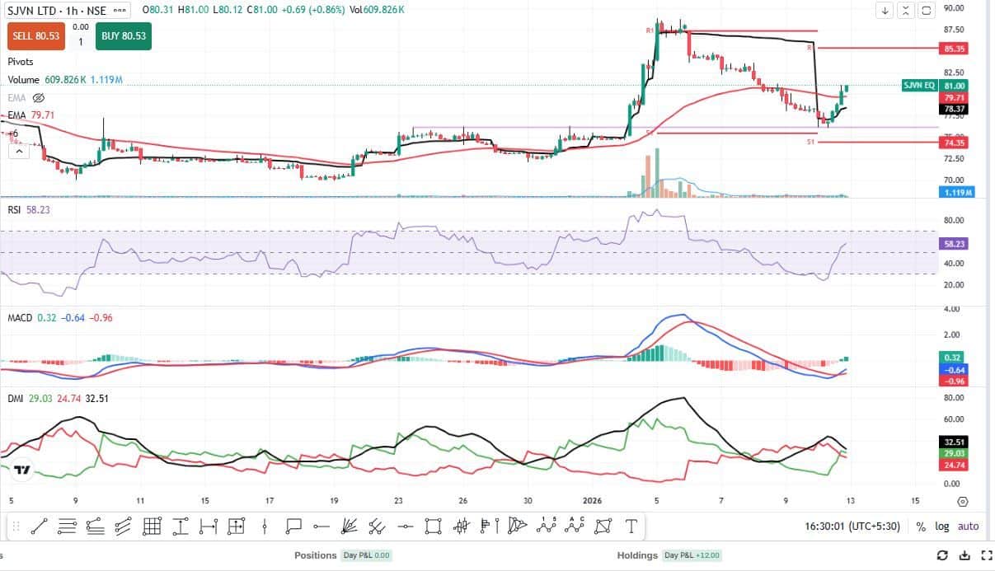
Task: Select the rectangle shape tool
Action: 433,526
